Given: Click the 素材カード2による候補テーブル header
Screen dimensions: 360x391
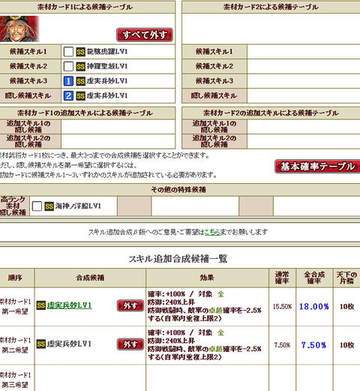Looking at the screenshot, I should [x=271, y=7].
